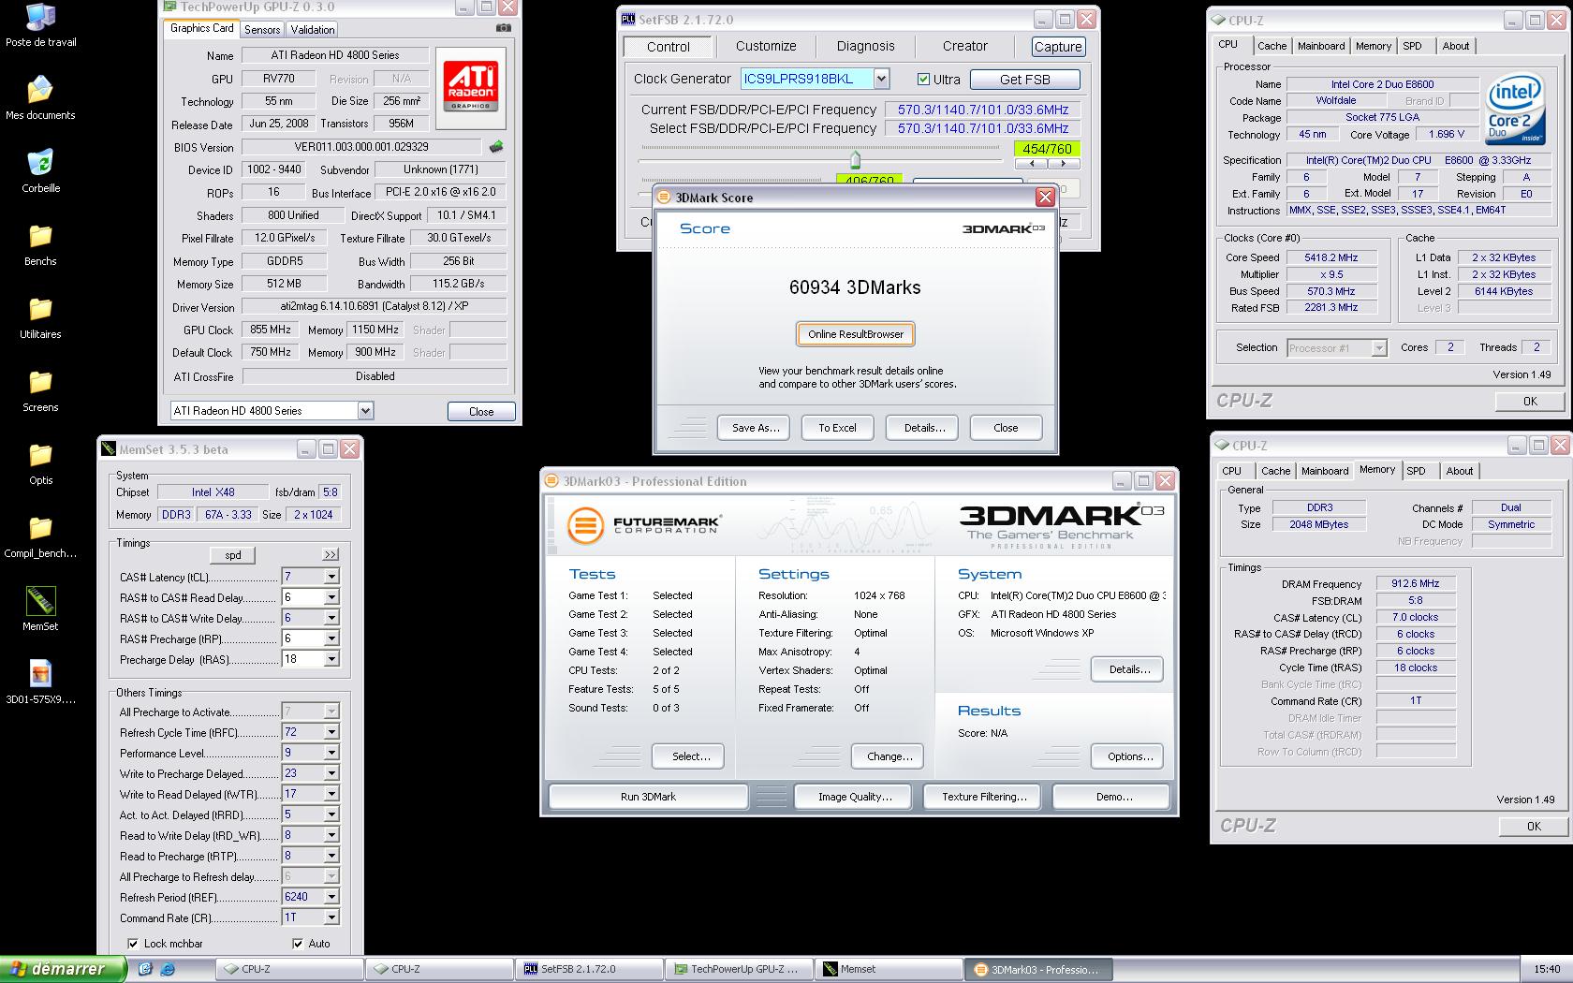The image size is (1573, 983).
Task: Click the 454/760 FSB value field
Action: tap(1047, 149)
